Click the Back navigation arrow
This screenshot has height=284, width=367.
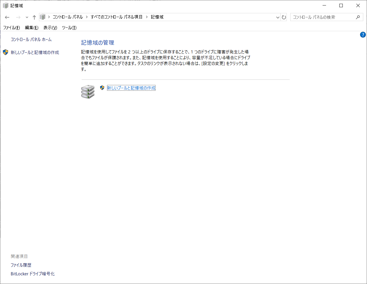7,17
